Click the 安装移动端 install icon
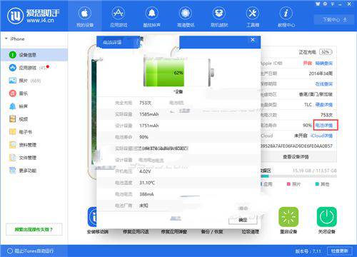 tap(92, 217)
